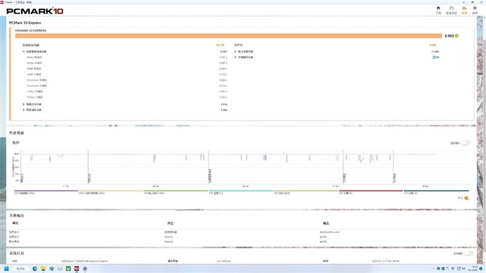486x273 pixels.
Task: Select the Writer cold start row
Action: click(127, 63)
